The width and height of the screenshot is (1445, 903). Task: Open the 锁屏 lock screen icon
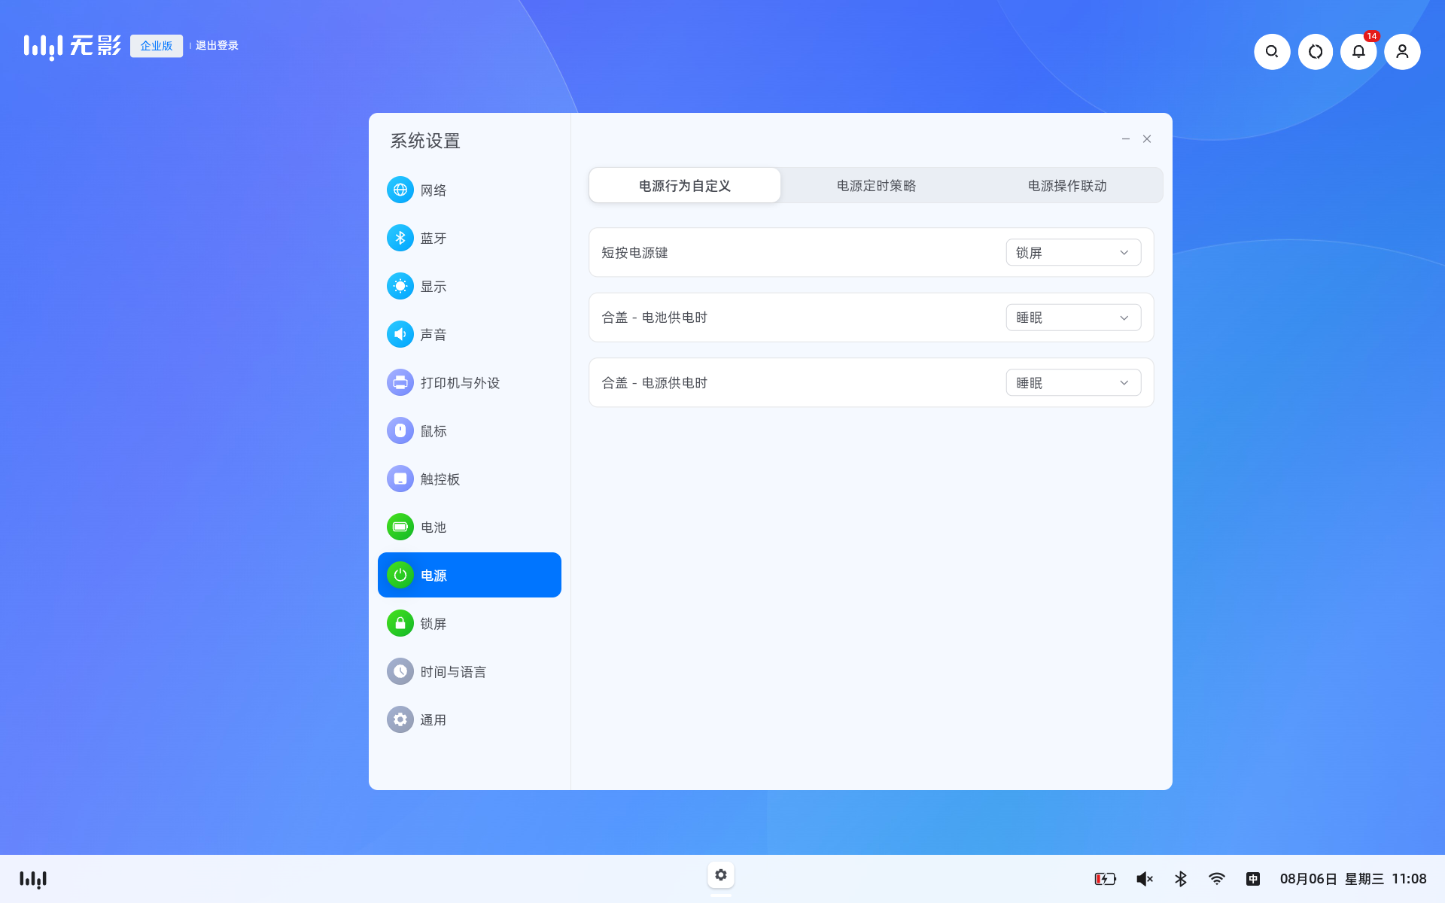click(x=400, y=623)
